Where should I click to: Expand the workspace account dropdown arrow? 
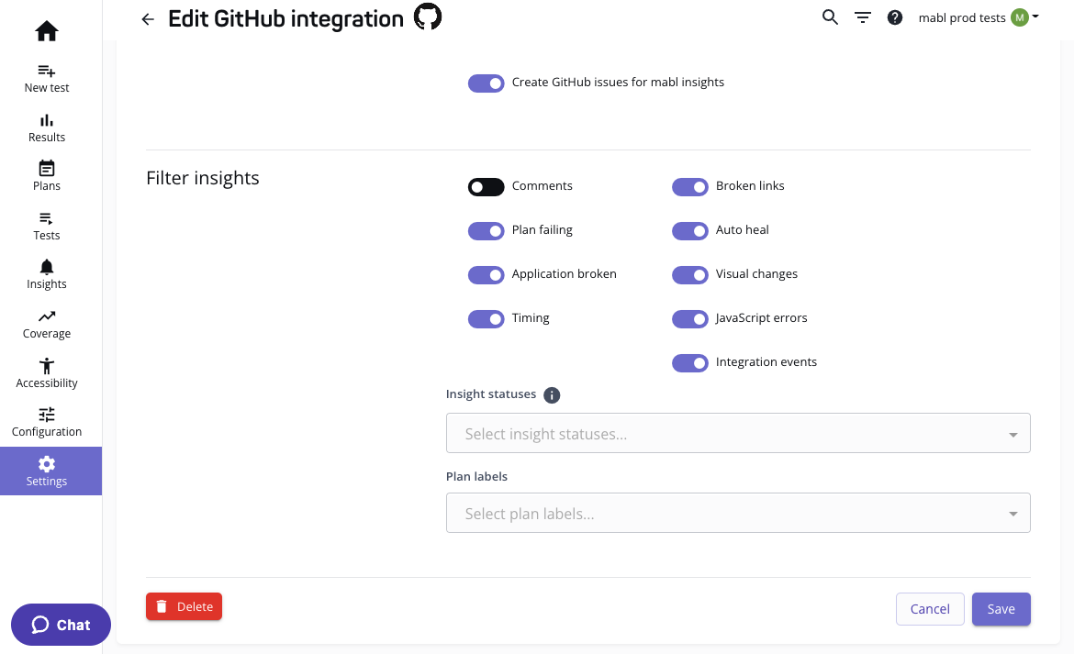click(x=1035, y=17)
